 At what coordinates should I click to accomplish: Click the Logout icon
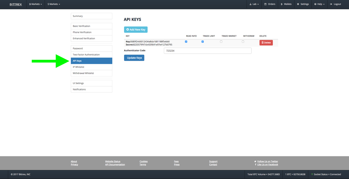[331, 4]
